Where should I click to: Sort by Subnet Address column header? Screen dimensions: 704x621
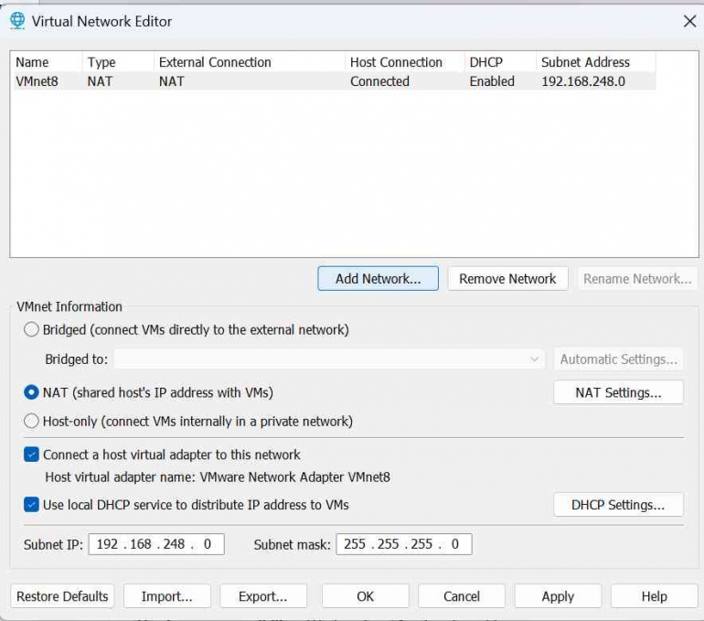click(585, 62)
